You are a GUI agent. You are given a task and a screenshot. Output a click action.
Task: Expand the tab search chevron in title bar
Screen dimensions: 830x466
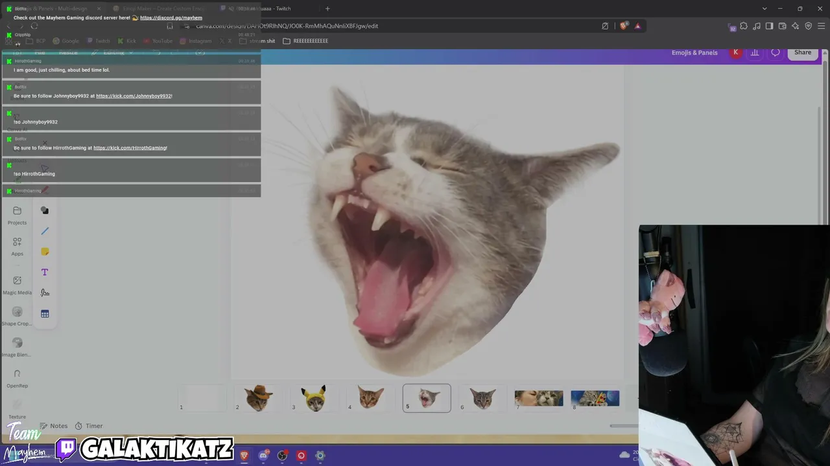[765, 8]
